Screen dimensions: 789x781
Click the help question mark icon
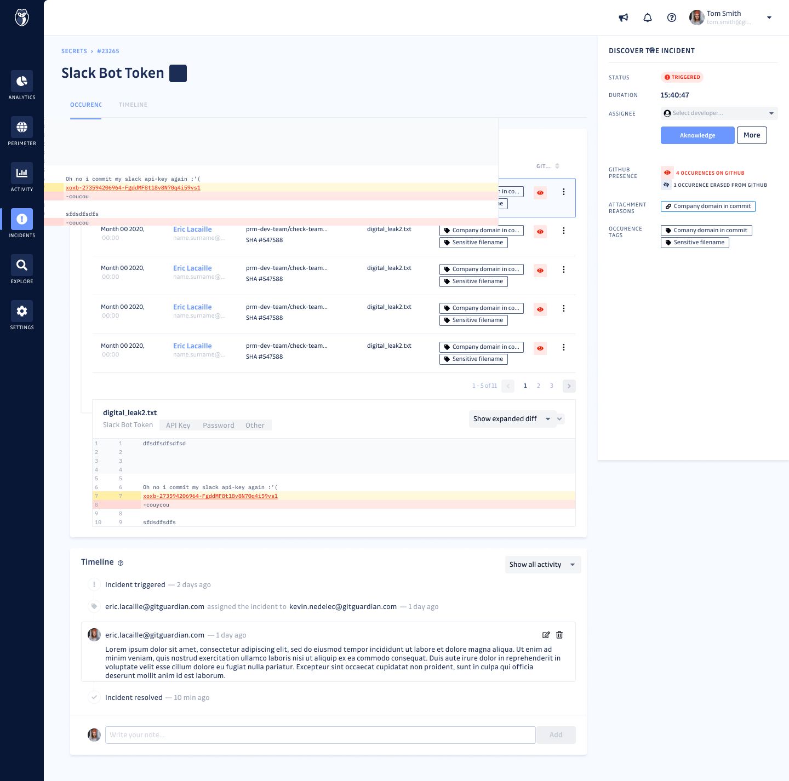coord(672,18)
